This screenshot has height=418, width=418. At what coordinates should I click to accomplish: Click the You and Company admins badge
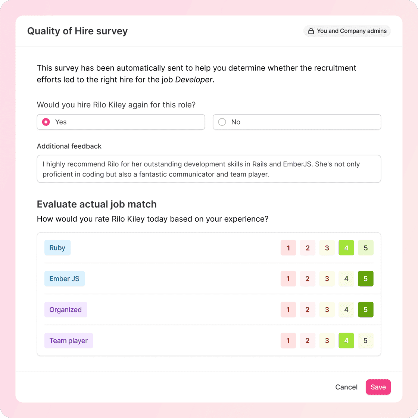tap(347, 31)
